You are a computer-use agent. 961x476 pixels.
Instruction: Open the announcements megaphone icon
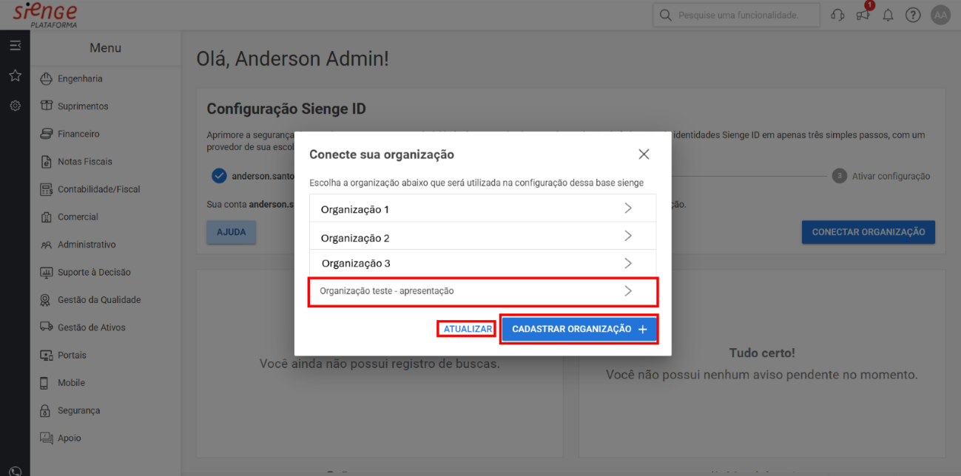[862, 15]
